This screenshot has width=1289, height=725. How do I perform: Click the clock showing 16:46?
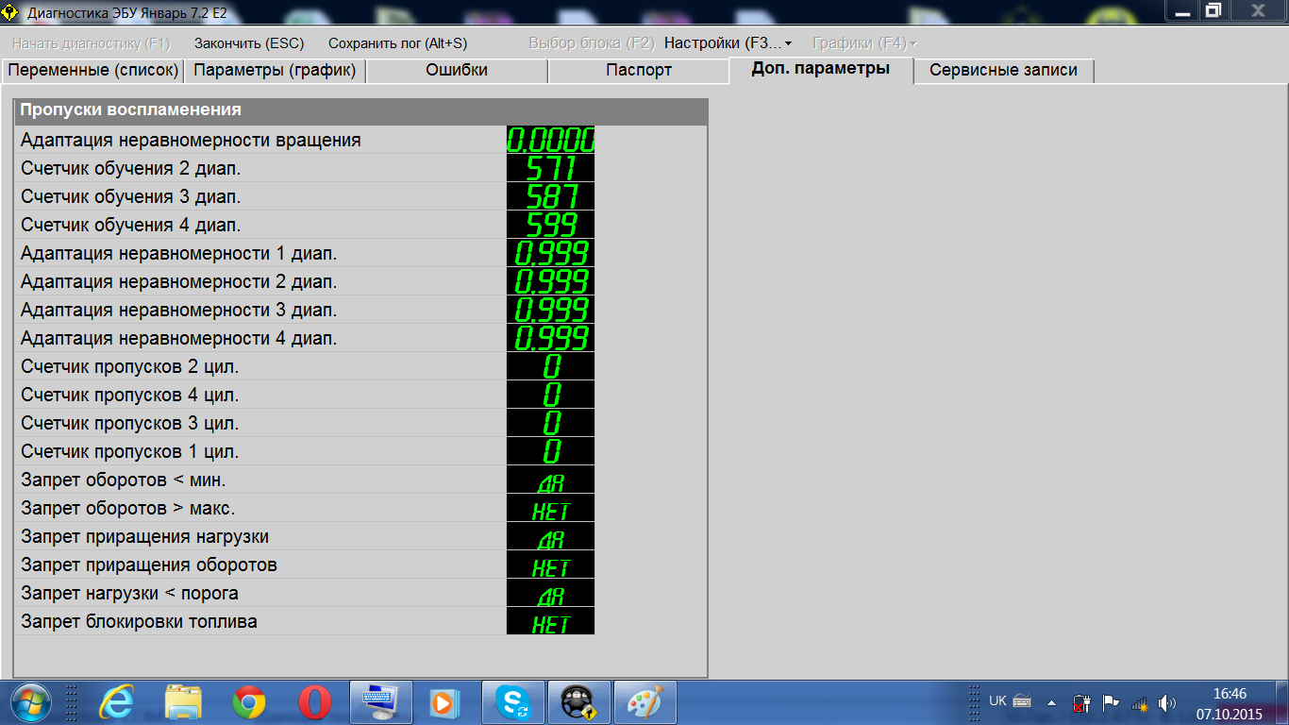[x=1230, y=694]
